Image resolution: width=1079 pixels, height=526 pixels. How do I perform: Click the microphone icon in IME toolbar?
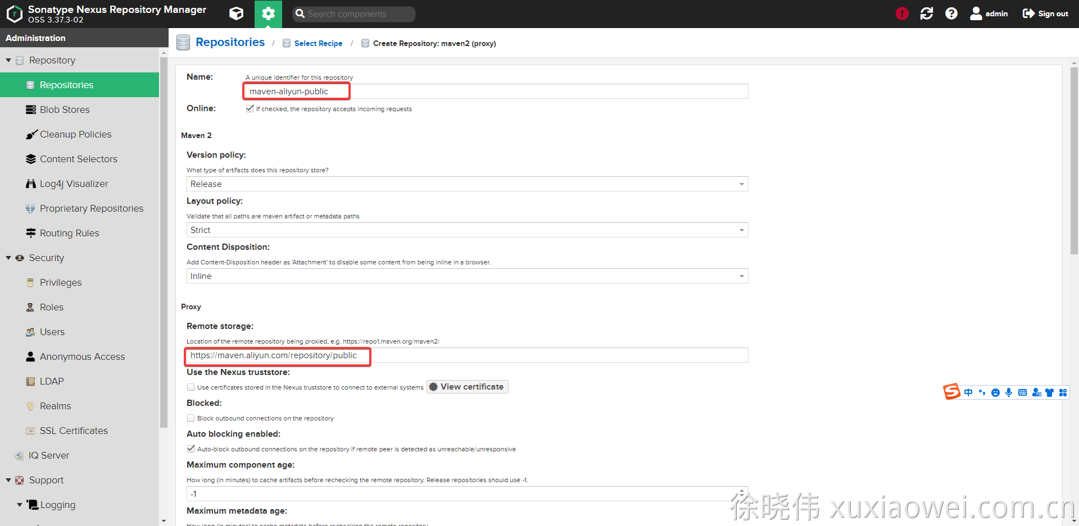click(x=1009, y=392)
